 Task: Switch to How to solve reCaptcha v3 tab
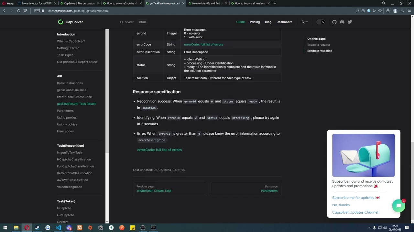click(x=122, y=3)
